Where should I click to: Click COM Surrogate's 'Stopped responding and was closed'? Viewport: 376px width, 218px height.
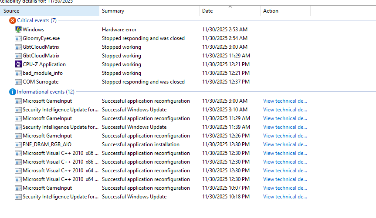(143, 82)
